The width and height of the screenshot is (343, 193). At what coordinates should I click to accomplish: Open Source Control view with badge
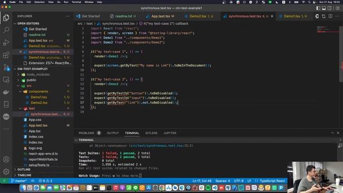tap(6, 68)
